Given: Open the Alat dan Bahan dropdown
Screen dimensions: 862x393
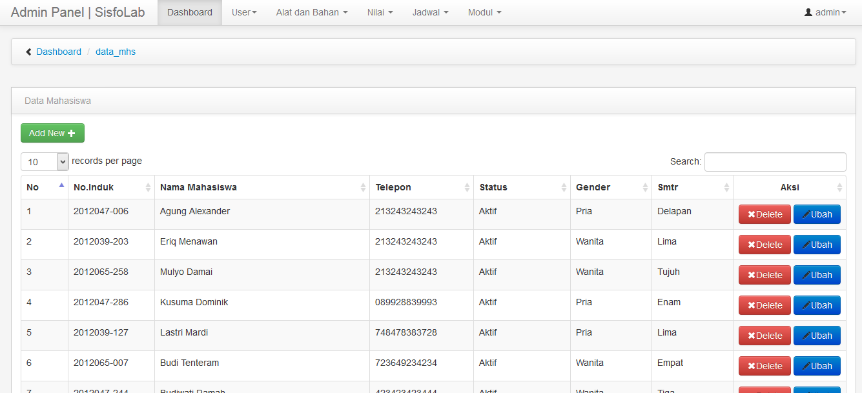Looking at the screenshot, I should pos(312,13).
